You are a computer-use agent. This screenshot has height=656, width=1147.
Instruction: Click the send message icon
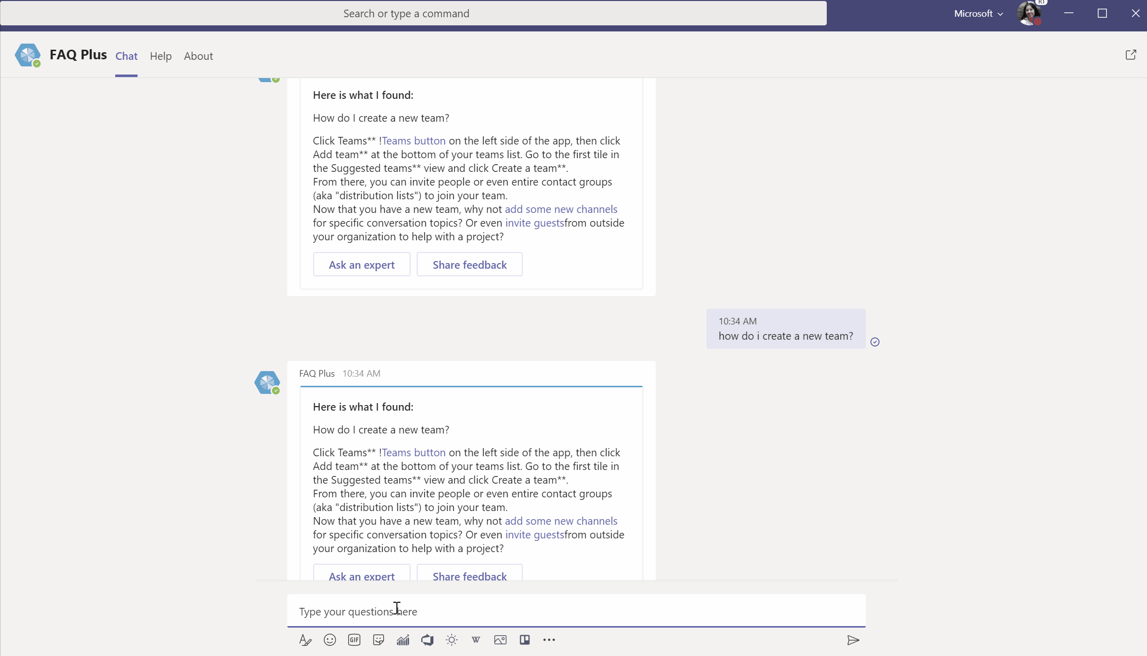(853, 639)
